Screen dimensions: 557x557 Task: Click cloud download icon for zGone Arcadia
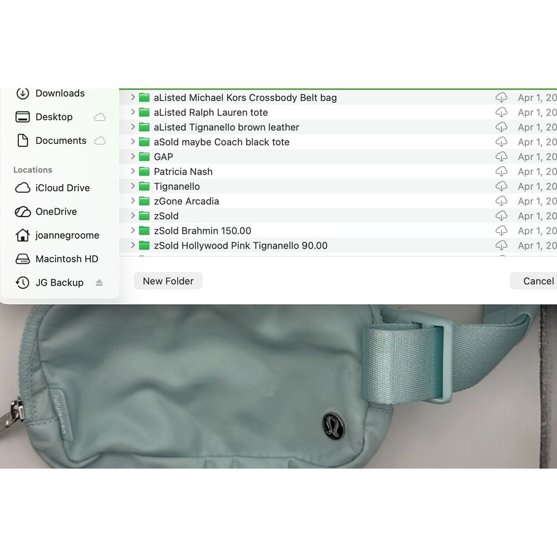pyautogui.click(x=501, y=201)
